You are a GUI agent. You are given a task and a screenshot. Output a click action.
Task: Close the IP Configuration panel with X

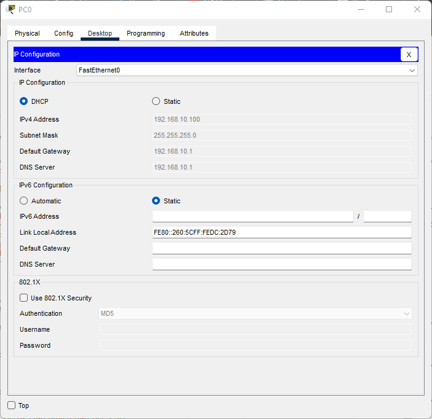tap(409, 55)
